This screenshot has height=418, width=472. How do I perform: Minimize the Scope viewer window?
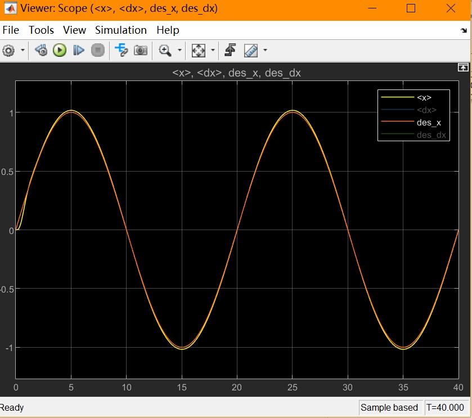[x=372, y=8]
